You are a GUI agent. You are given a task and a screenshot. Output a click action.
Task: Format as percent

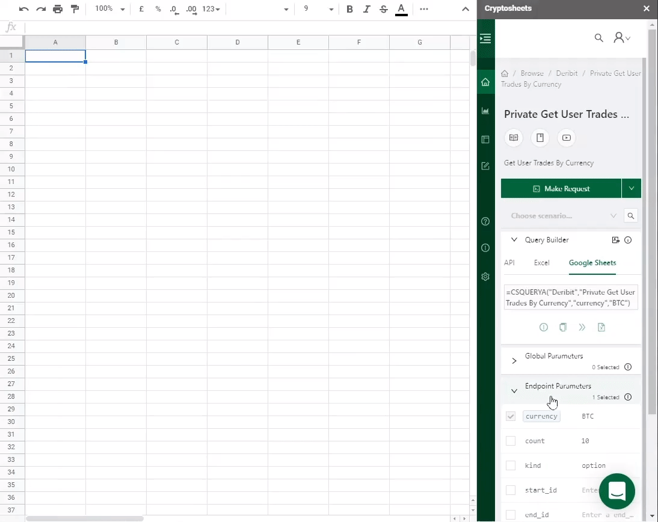pos(158,9)
